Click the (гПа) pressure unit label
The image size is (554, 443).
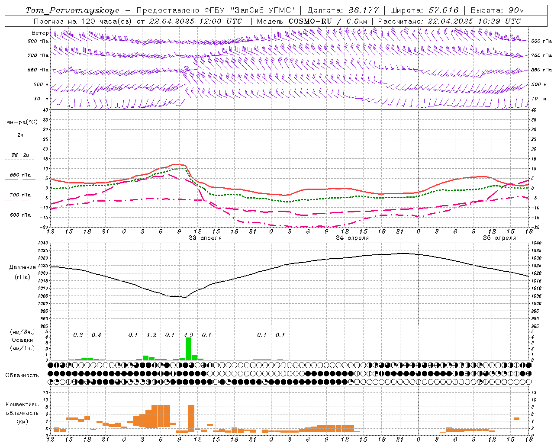(x=23, y=277)
